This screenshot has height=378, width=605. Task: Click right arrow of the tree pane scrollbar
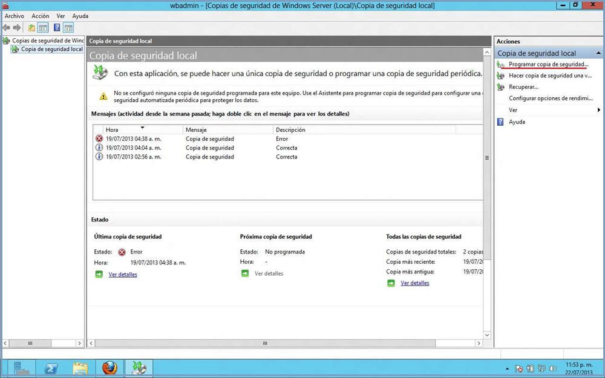(x=79, y=343)
